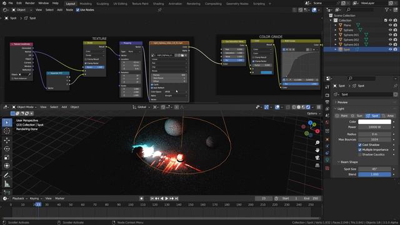The width and height of the screenshot is (400, 225).
Task: Select the Spot object in outliner
Action: click(347, 49)
